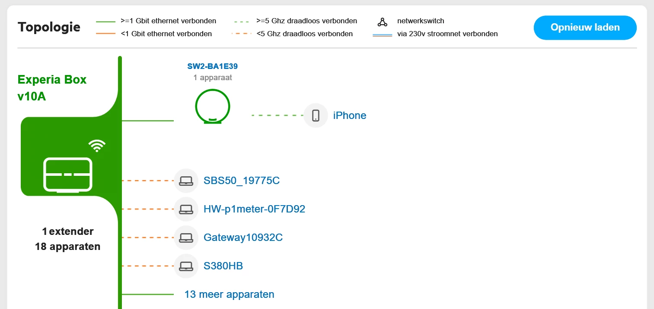The image size is (654, 309).
Task: Click the SW2-BA1E39 extender circle icon
Action: pos(212,107)
